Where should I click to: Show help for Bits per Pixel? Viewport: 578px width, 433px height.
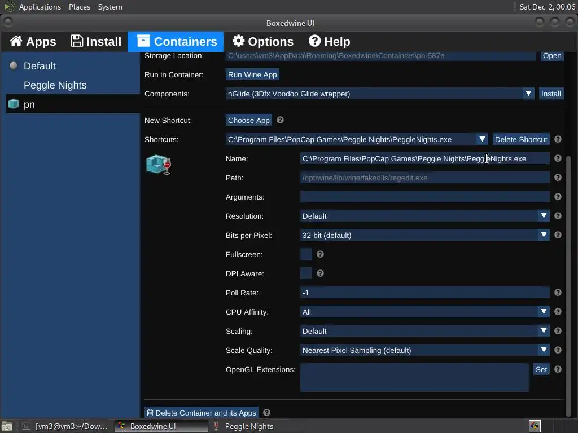click(x=558, y=235)
